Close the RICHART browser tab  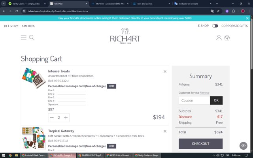[x=86, y=4]
